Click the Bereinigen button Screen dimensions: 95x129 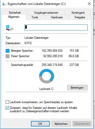[x=77, y=88]
